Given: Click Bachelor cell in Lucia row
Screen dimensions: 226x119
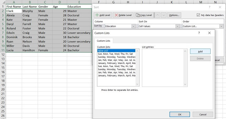Looking at the screenshot, I should 79,50.
